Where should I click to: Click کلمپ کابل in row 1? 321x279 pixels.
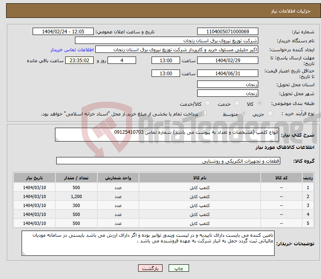tap(200, 187)
